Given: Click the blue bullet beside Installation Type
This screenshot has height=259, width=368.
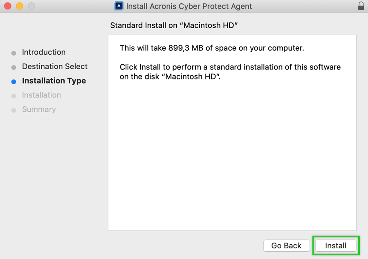Looking at the screenshot, I should click(x=13, y=81).
